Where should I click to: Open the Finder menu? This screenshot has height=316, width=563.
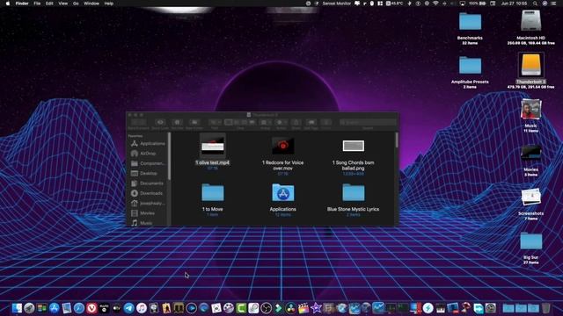tap(22, 4)
